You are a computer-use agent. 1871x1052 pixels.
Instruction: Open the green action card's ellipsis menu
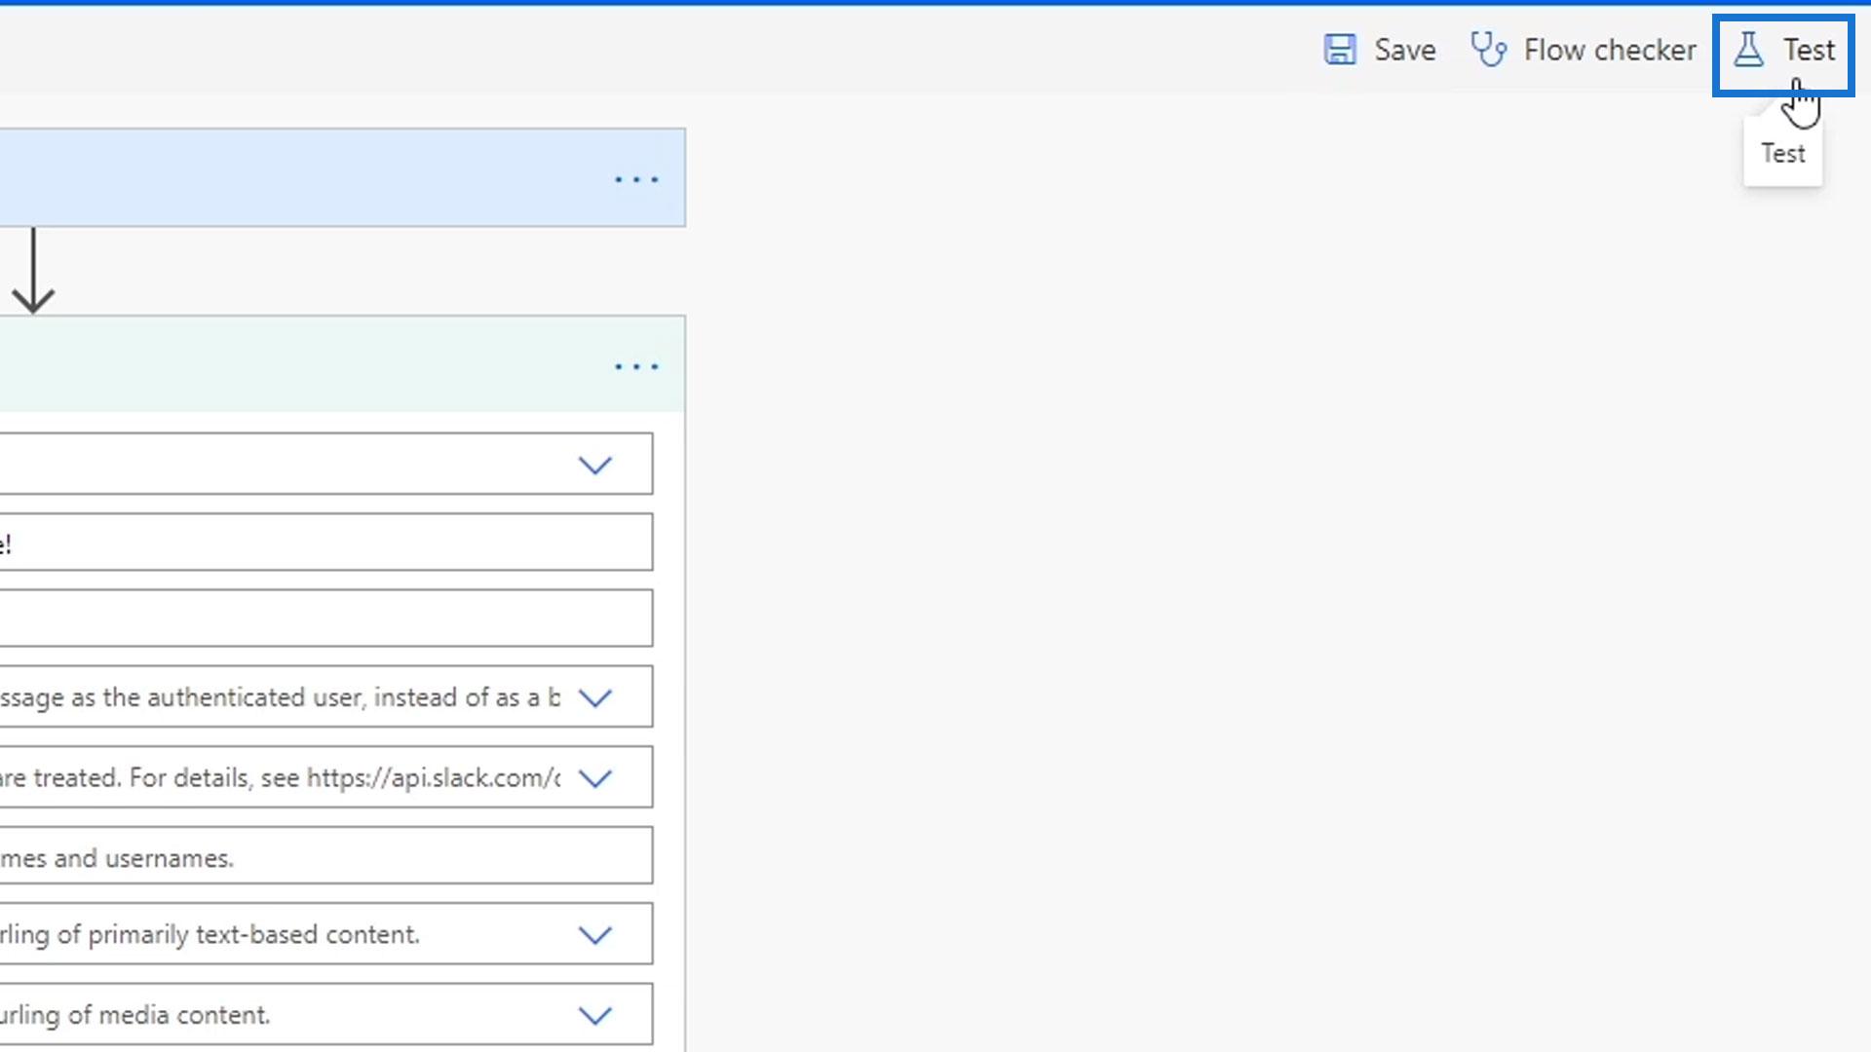coord(636,366)
